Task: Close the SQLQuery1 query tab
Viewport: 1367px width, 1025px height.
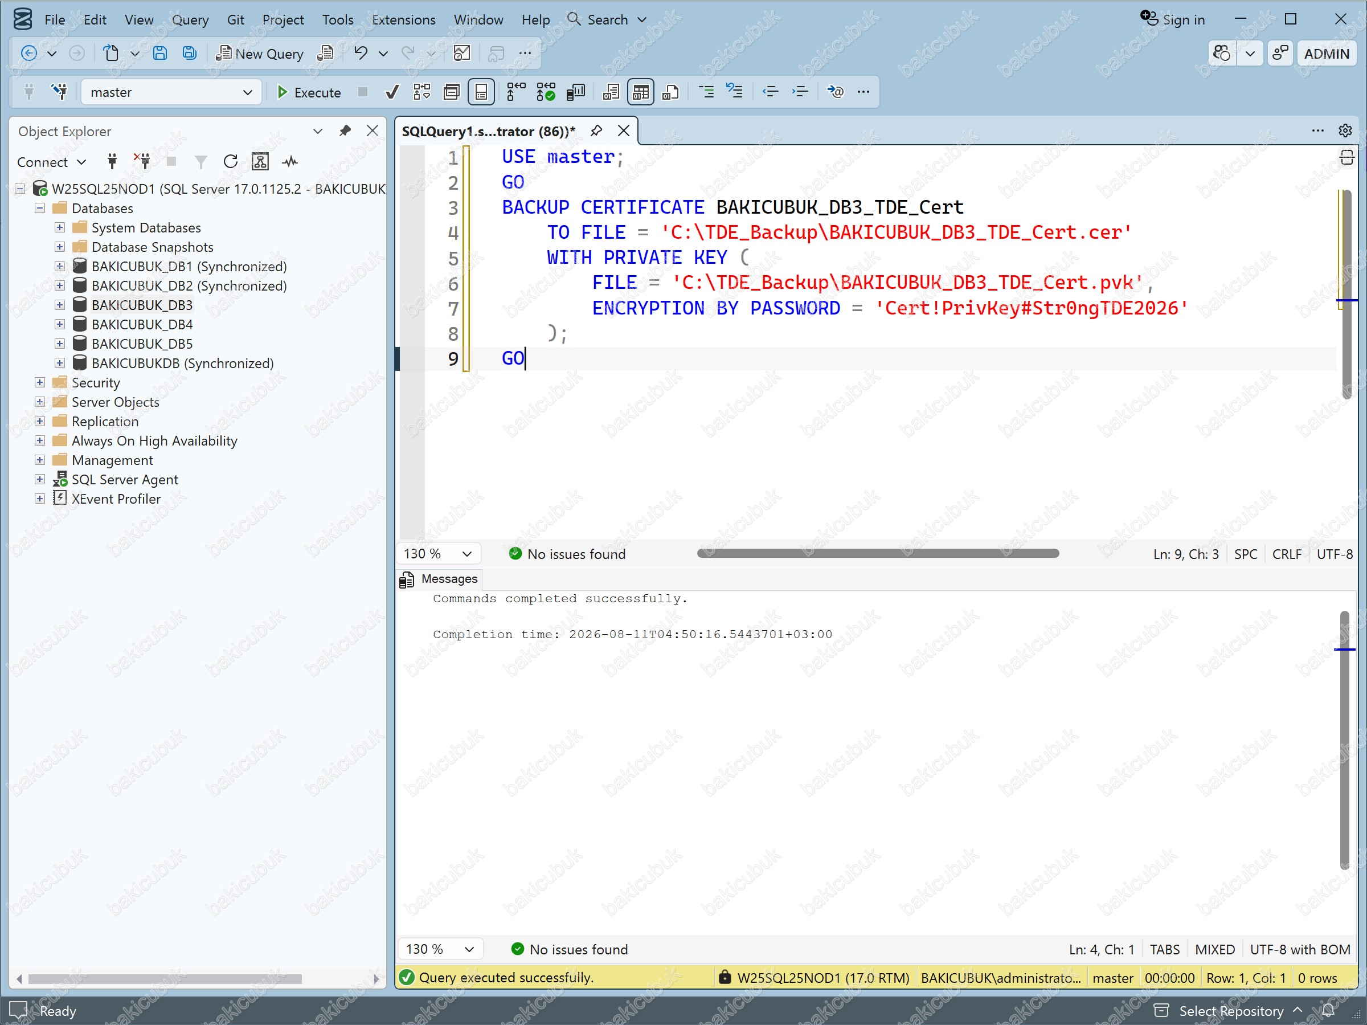Action: coord(624,131)
